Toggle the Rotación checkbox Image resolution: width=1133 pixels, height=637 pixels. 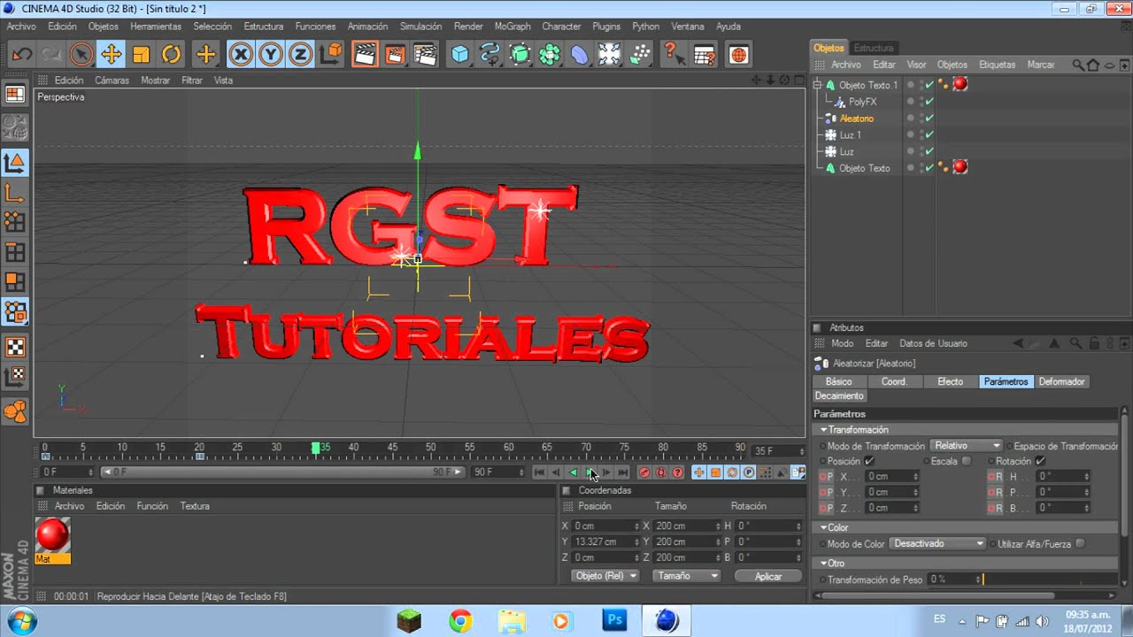(x=1040, y=461)
